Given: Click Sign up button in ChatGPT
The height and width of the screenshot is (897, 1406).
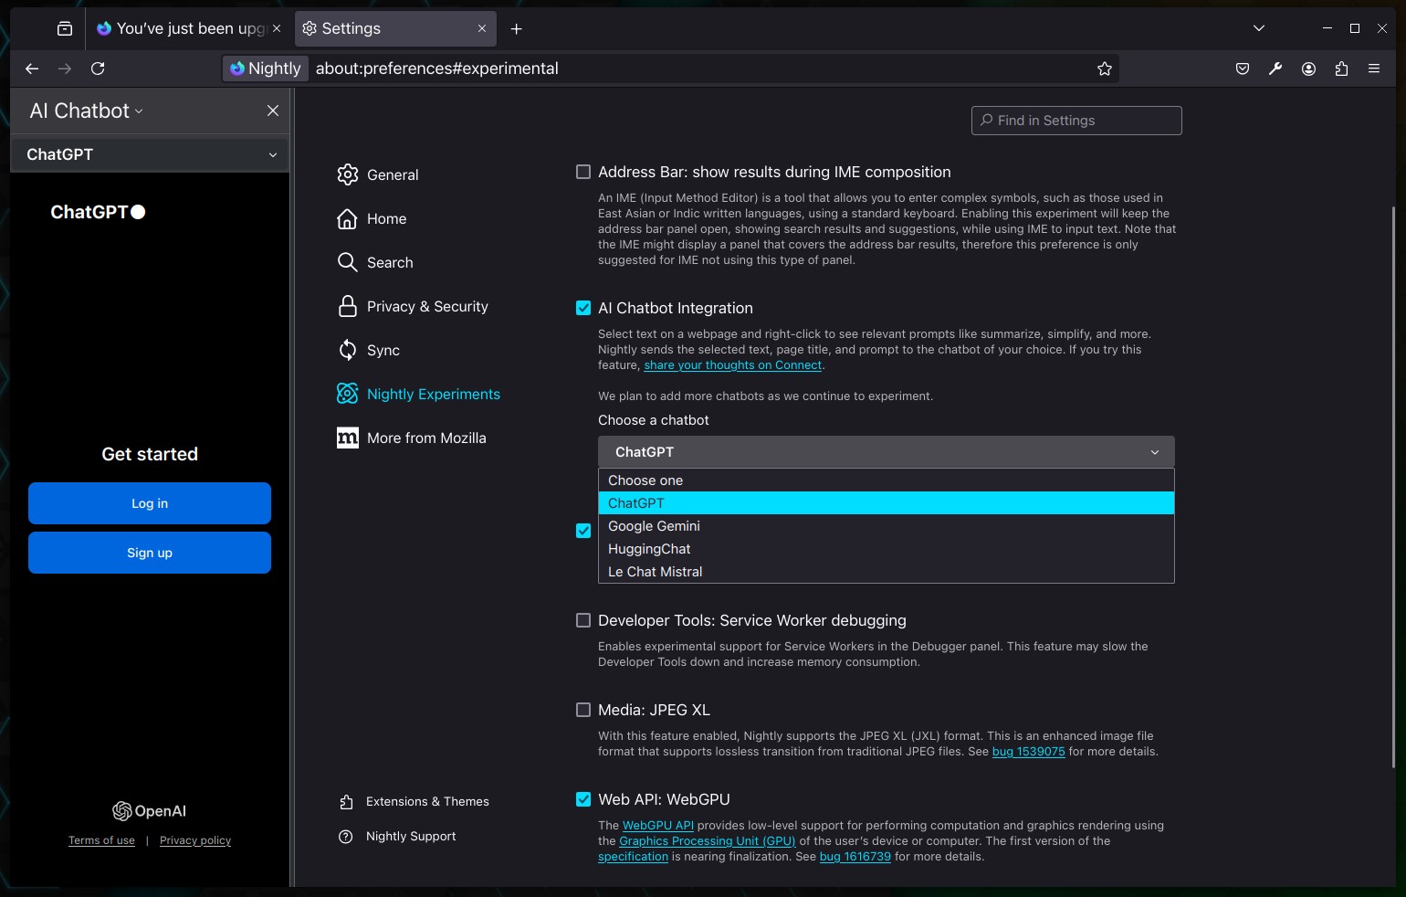Looking at the screenshot, I should (150, 553).
